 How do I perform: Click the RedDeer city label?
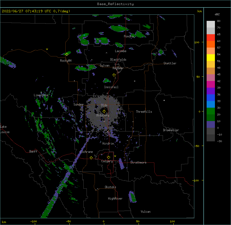coord(118,68)
